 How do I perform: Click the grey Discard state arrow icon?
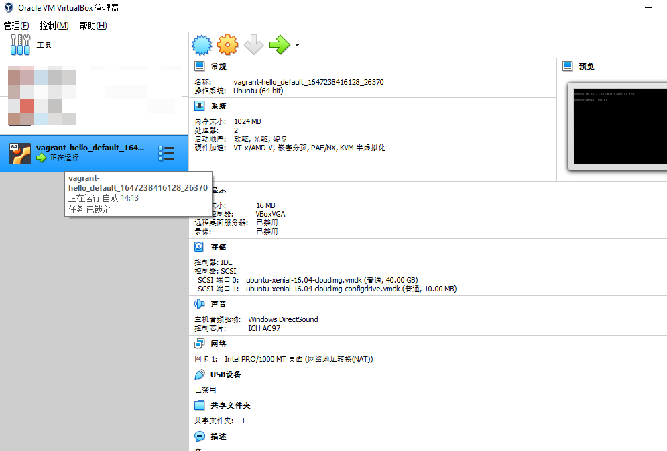tap(253, 45)
